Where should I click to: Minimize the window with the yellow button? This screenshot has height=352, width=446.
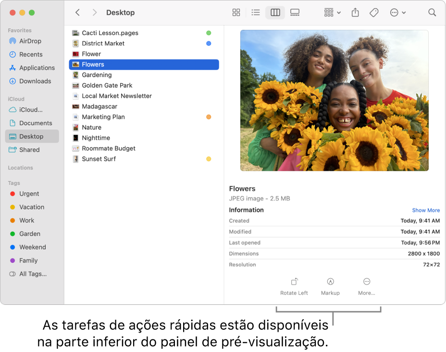click(x=22, y=13)
